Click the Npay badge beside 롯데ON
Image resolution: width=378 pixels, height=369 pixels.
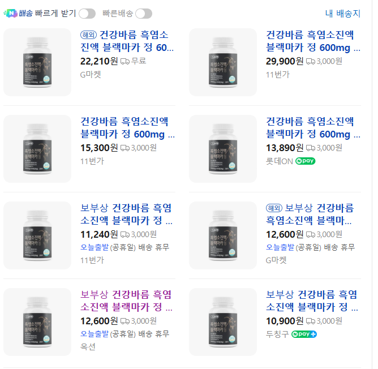pos(305,161)
